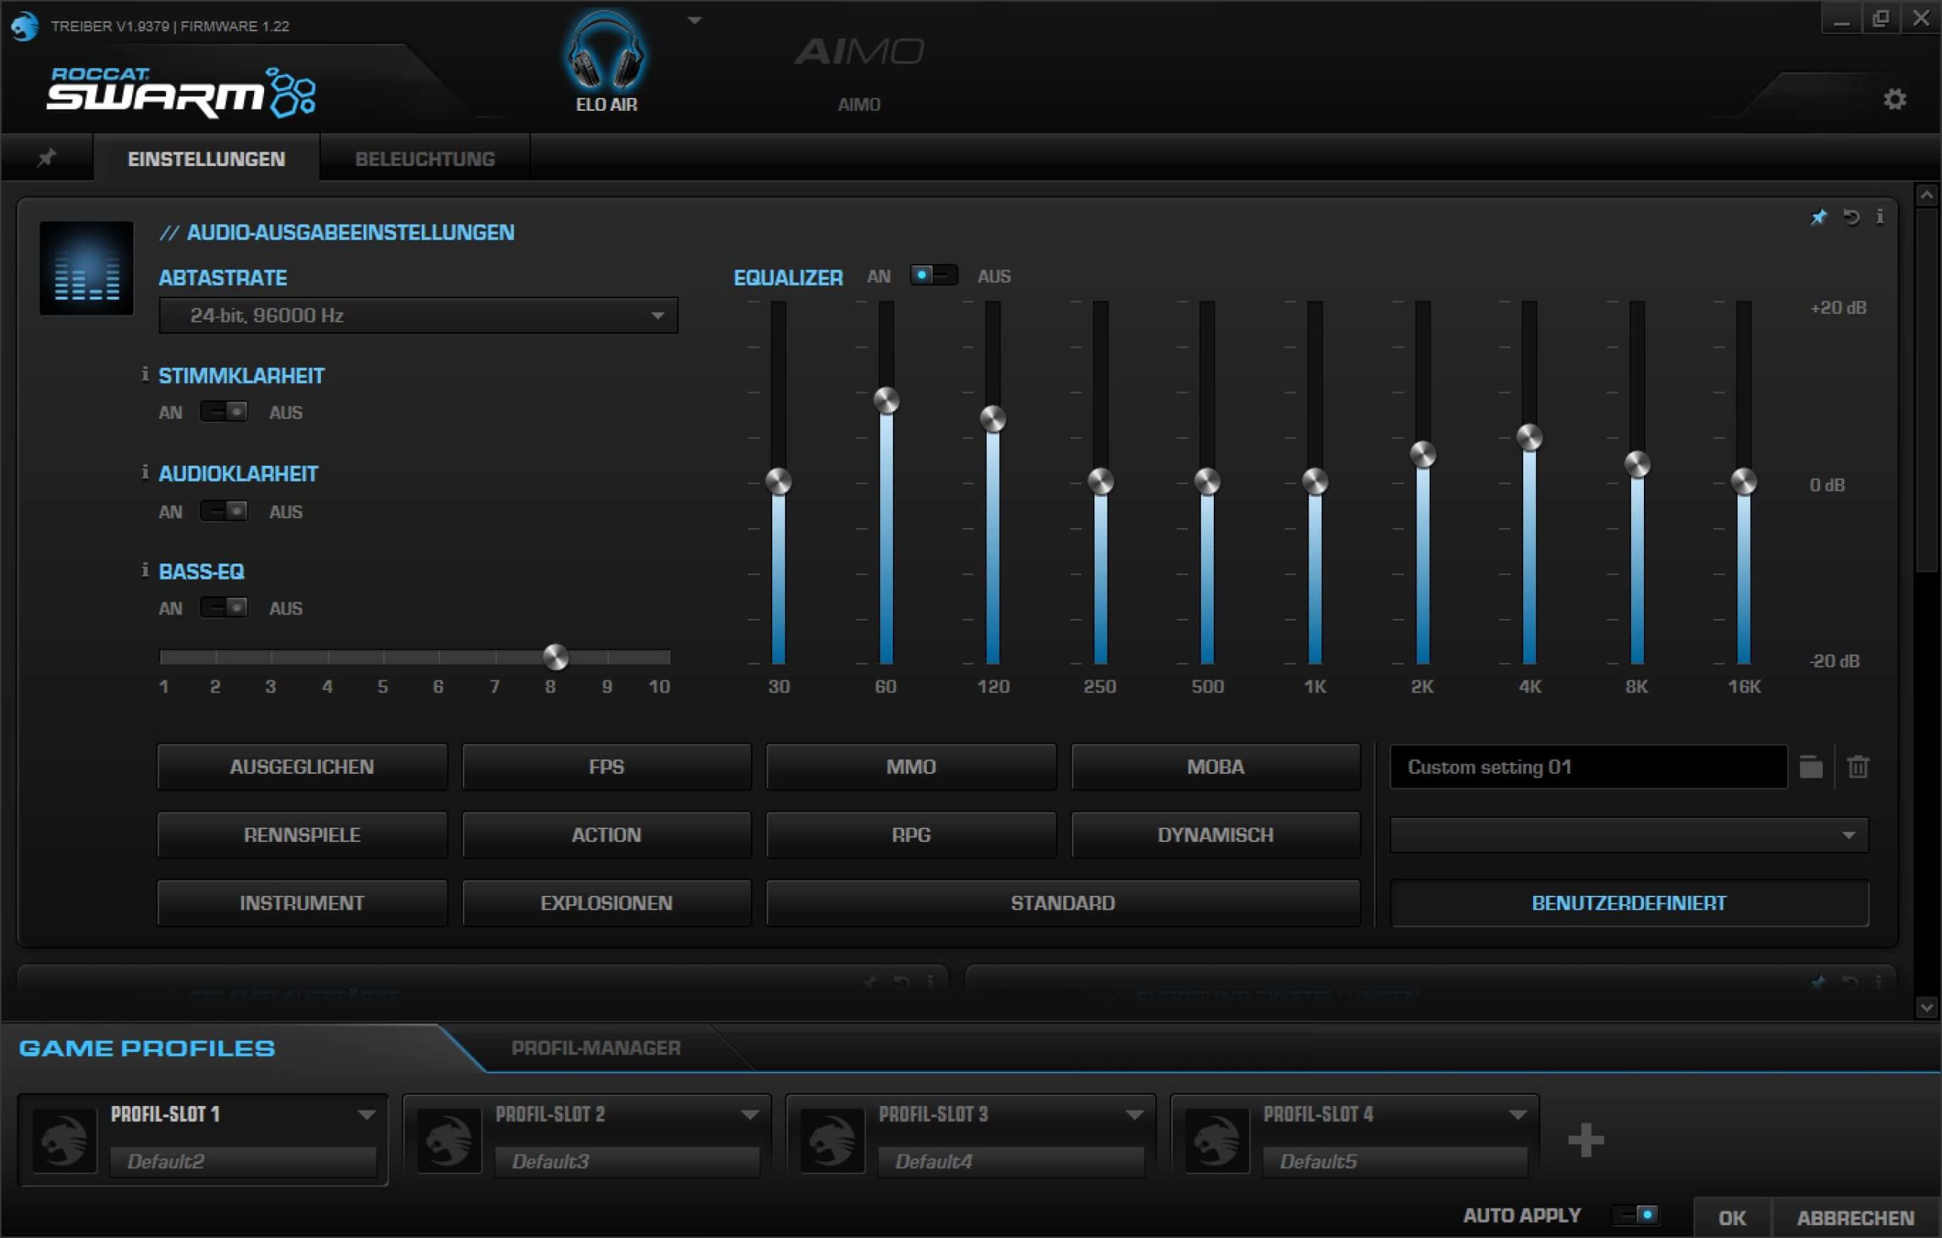Reset the audio output panel with the undo icon

pyautogui.click(x=1851, y=216)
